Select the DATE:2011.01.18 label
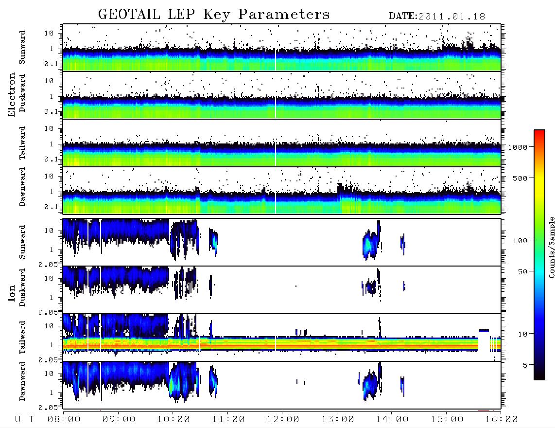The width and height of the screenshot is (555, 428). point(437,17)
